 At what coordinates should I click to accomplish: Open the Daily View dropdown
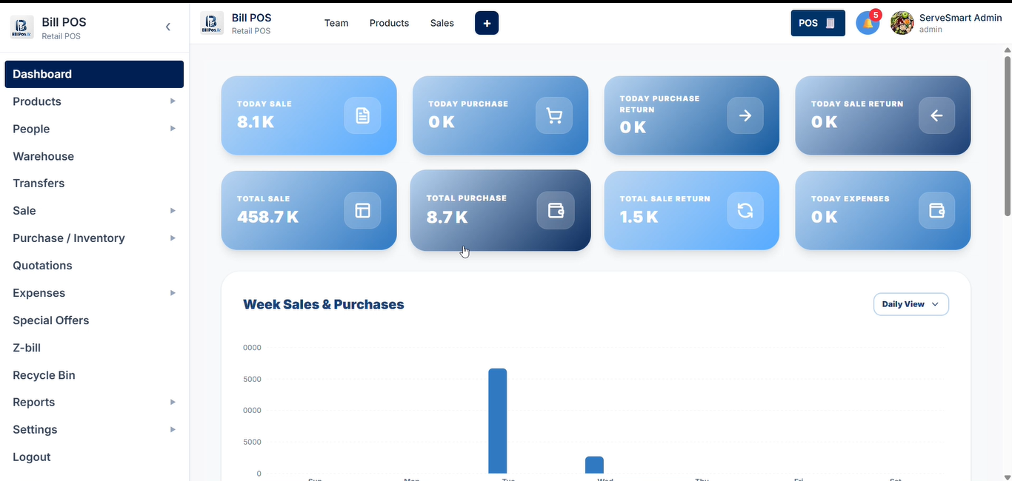click(911, 304)
